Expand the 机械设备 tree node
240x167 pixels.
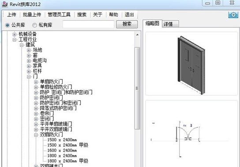coord(15,34)
